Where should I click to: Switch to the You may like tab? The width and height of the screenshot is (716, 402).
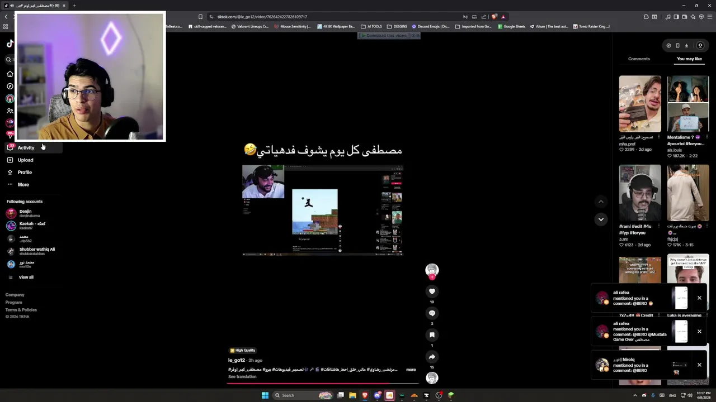(x=689, y=59)
